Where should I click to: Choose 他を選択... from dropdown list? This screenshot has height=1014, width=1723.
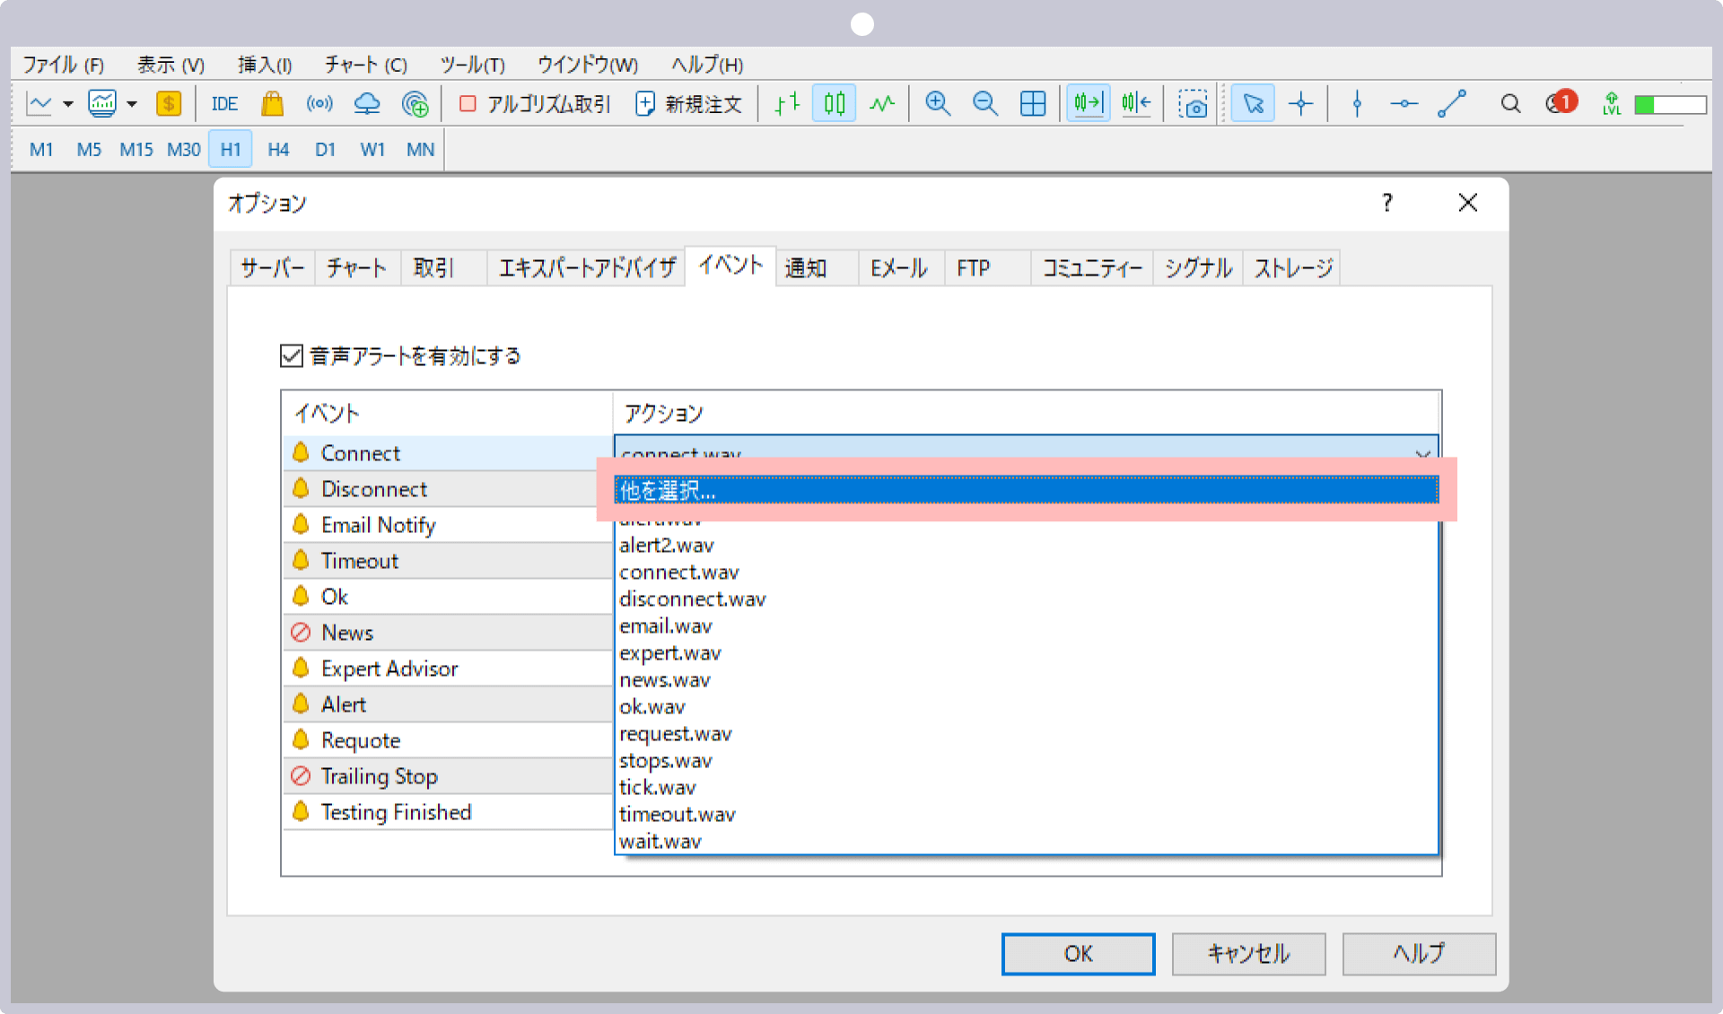coord(1026,491)
